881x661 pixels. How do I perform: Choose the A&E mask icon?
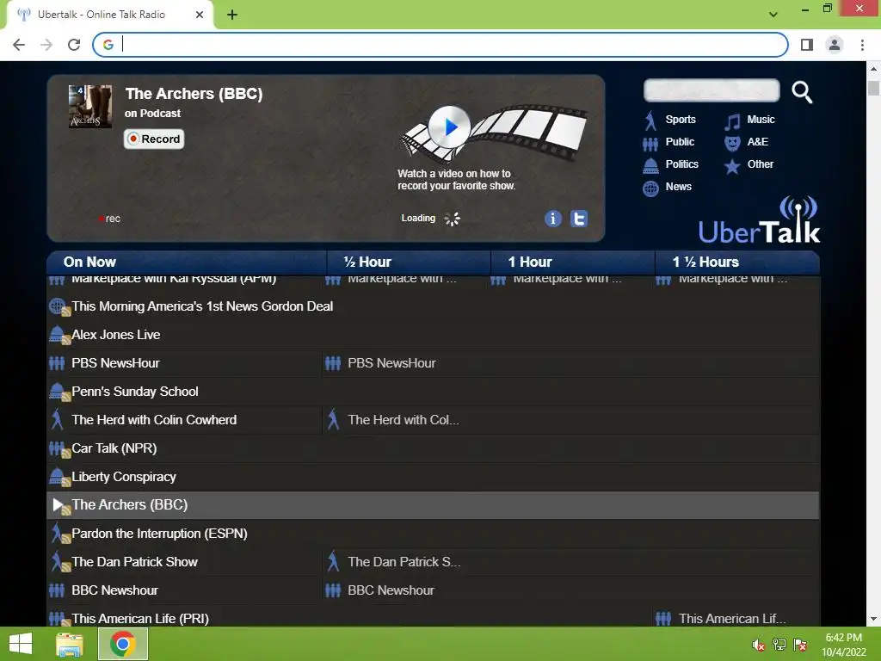732,143
